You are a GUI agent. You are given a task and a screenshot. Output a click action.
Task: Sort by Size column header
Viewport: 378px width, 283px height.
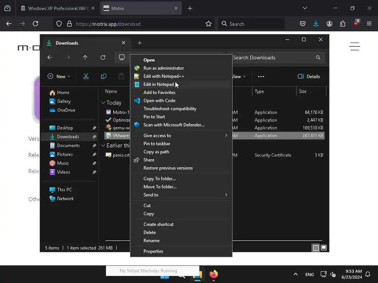(x=311, y=91)
